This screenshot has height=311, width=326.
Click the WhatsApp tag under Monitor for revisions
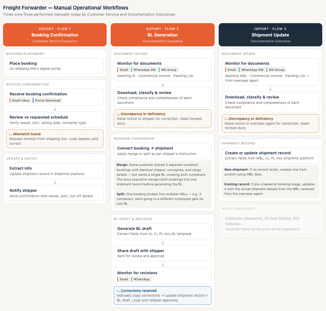(x=141, y=279)
